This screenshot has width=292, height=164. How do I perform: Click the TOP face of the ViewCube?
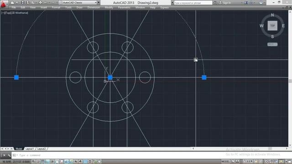click(x=272, y=26)
